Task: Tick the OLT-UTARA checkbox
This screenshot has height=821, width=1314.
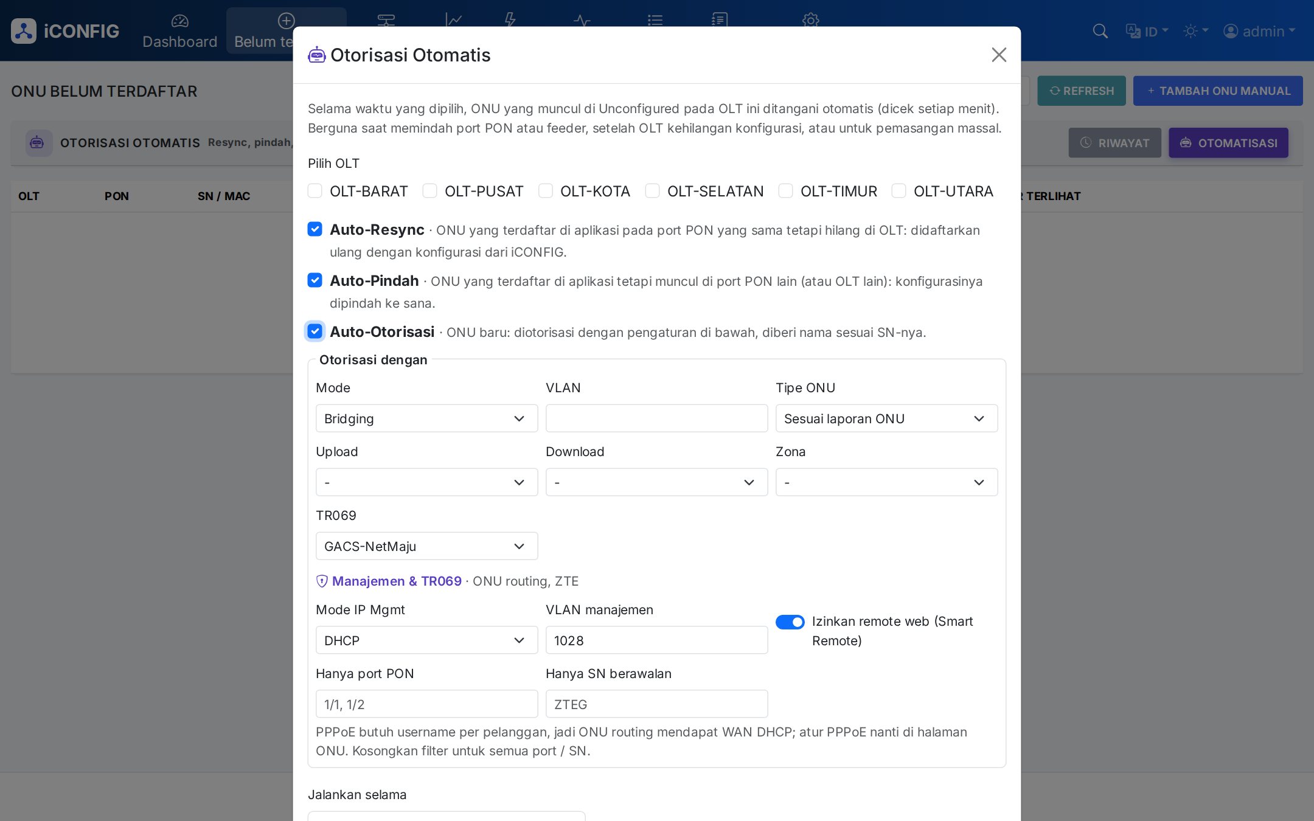Action: pos(899,191)
